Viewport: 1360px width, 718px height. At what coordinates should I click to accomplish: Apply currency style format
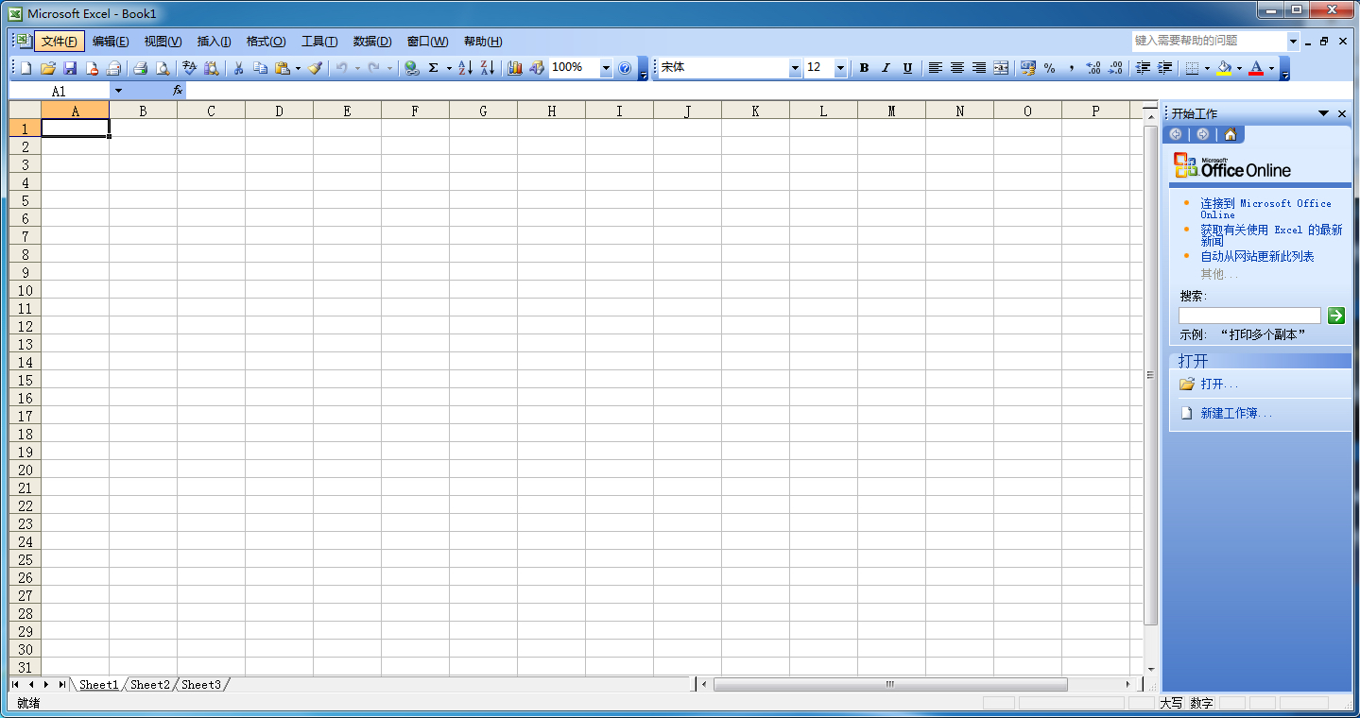pyautogui.click(x=1027, y=68)
